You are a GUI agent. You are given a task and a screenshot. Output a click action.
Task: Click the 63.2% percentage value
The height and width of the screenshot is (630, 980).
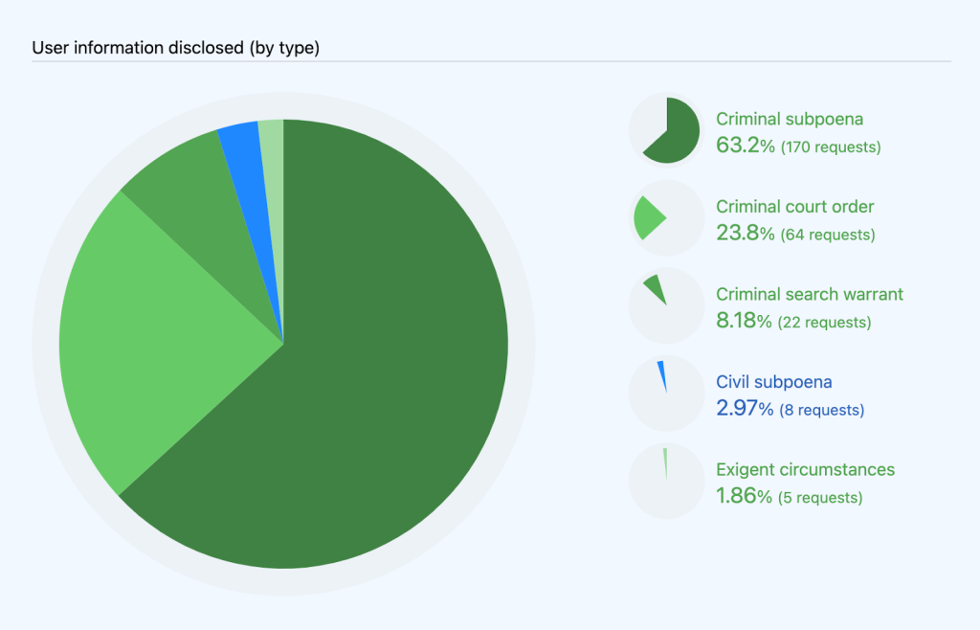click(x=745, y=146)
